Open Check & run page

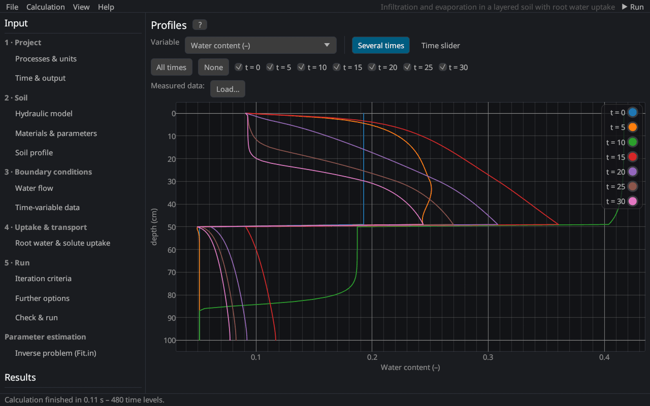coord(37,317)
